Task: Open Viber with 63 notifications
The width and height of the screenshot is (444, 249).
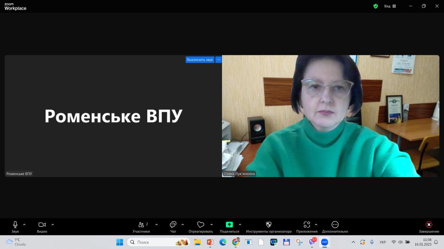Action: (x=312, y=242)
